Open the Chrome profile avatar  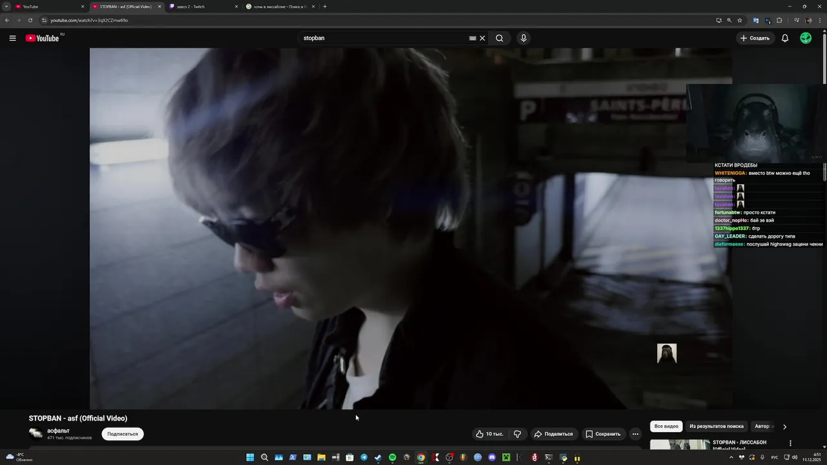pyautogui.click(x=808, y=20)
